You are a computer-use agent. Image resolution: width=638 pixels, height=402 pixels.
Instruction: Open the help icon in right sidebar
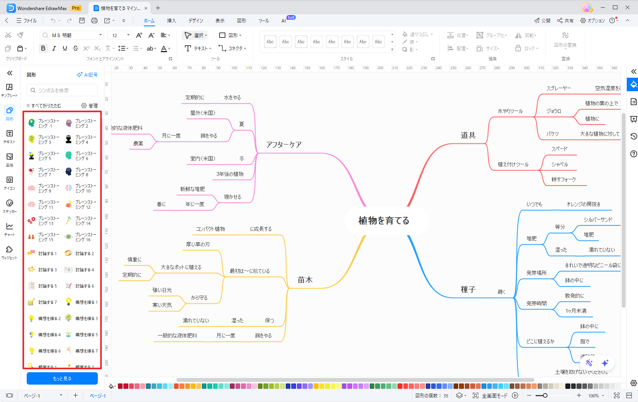click(633, 154)
